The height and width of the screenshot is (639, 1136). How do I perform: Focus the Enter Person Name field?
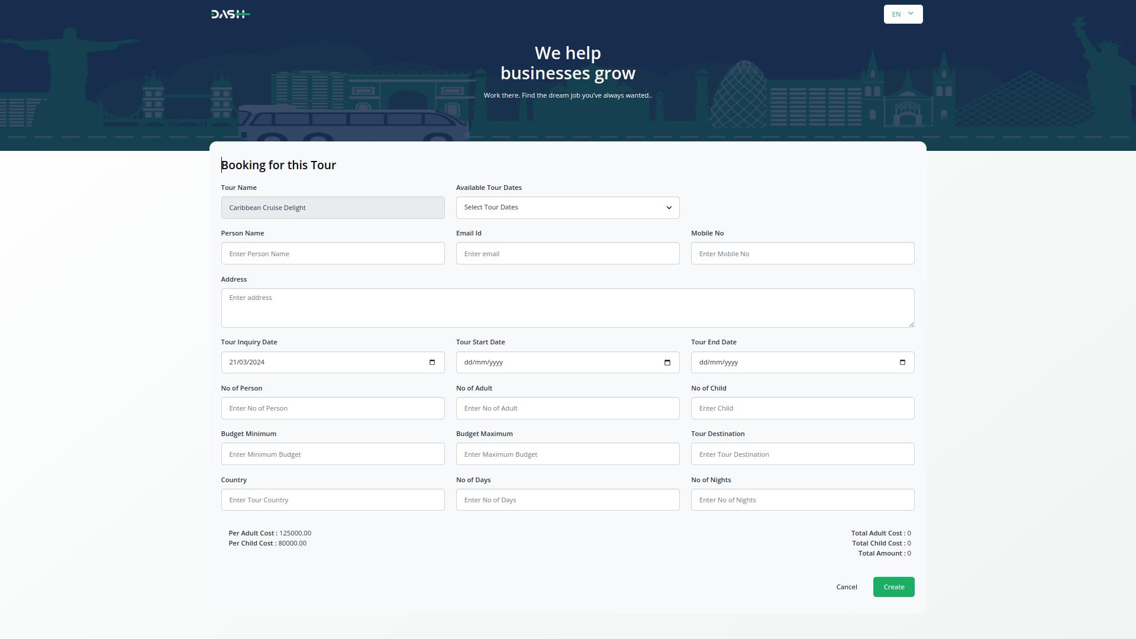pos(333,254)
